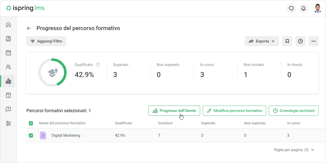Click the bookmark save report icon

click(x=287, y=41)
